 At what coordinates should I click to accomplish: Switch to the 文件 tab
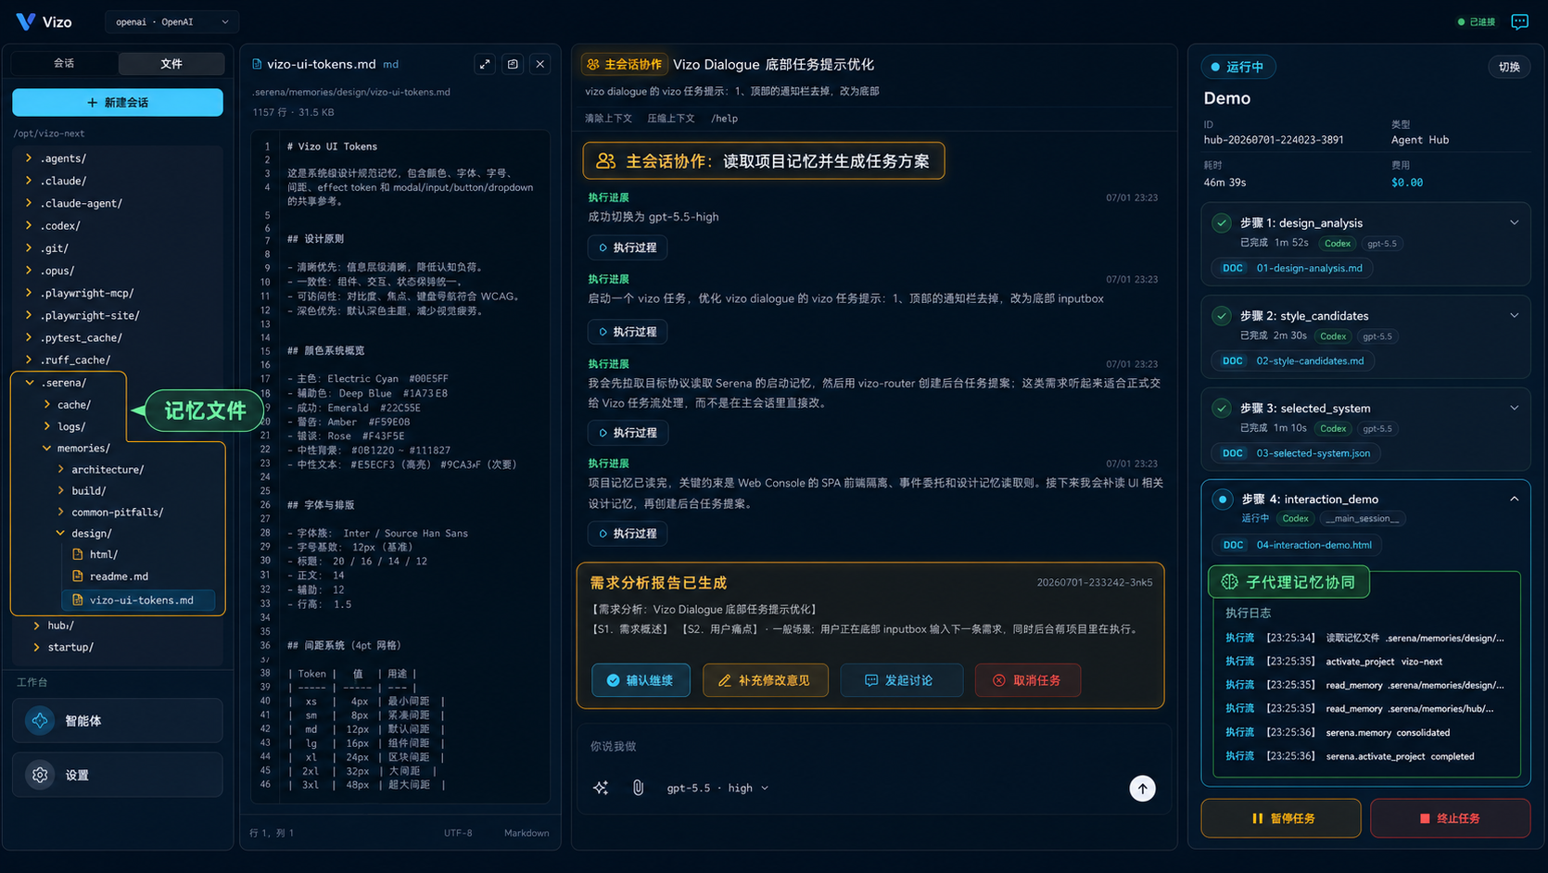(171, 63)
